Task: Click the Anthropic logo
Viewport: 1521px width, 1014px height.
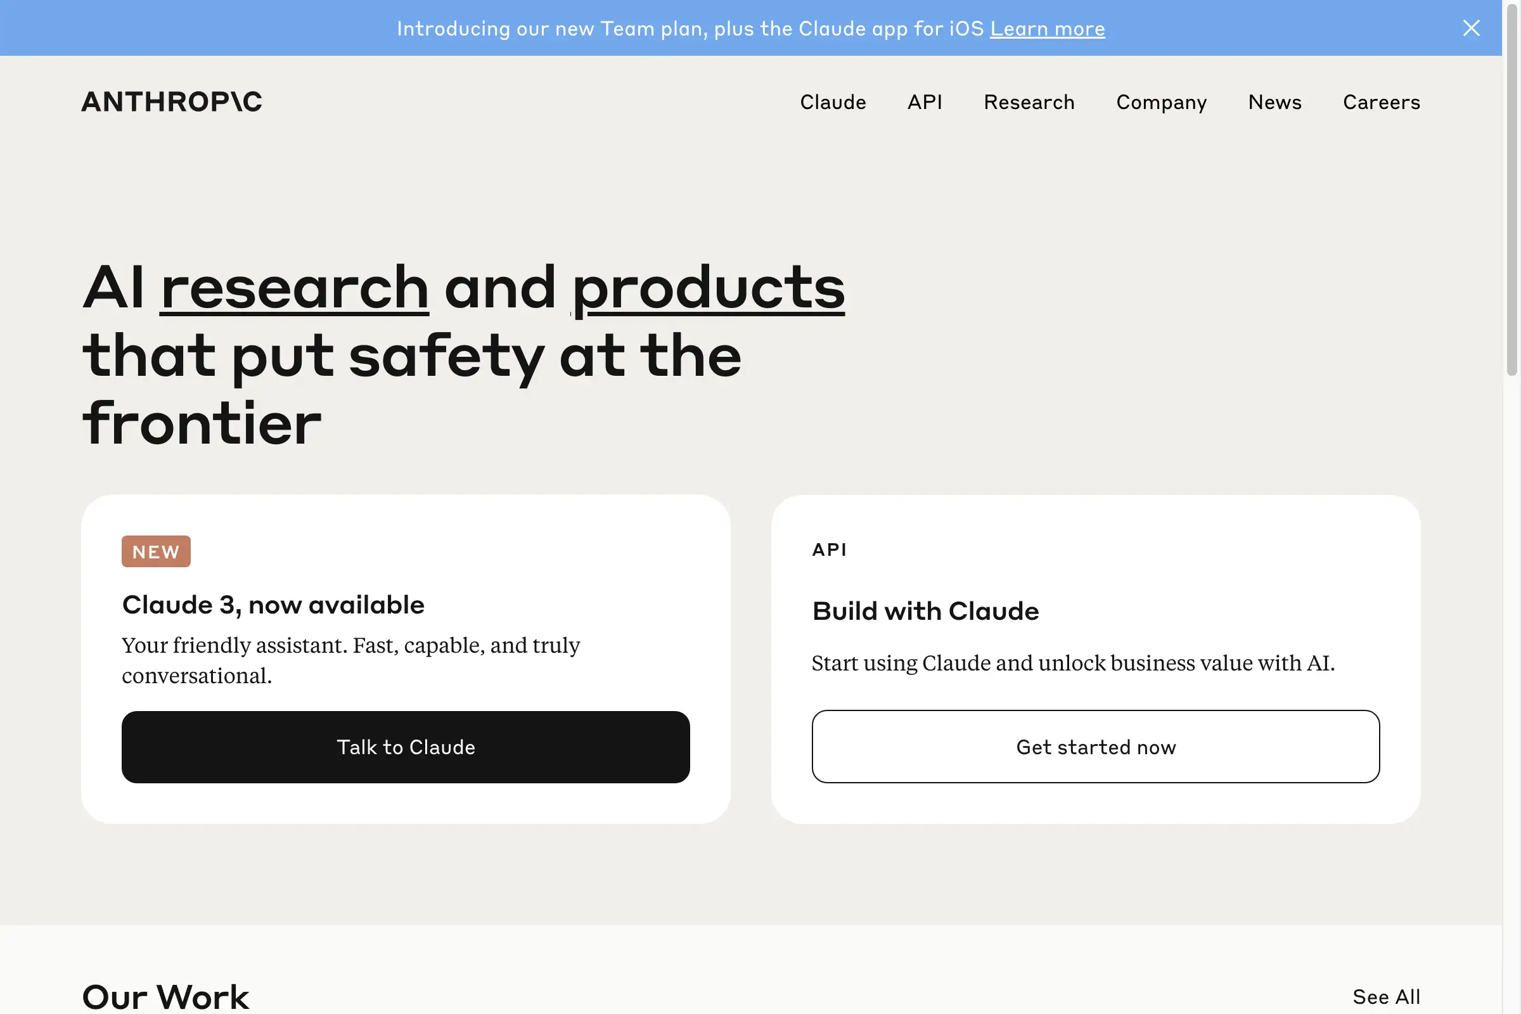Action: point(171,101)
